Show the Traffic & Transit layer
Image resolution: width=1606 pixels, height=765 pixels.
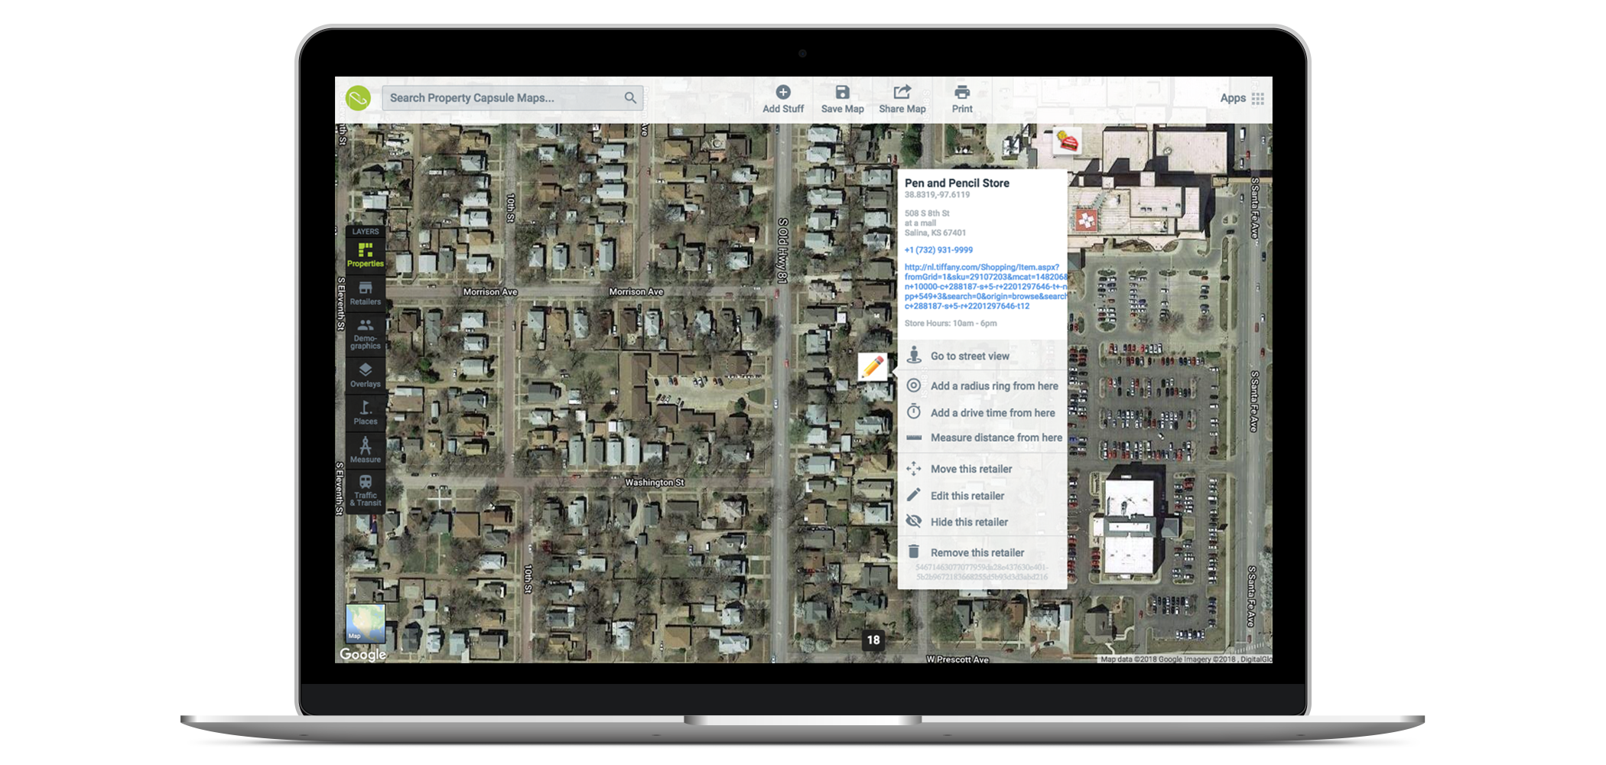[366, 490]
